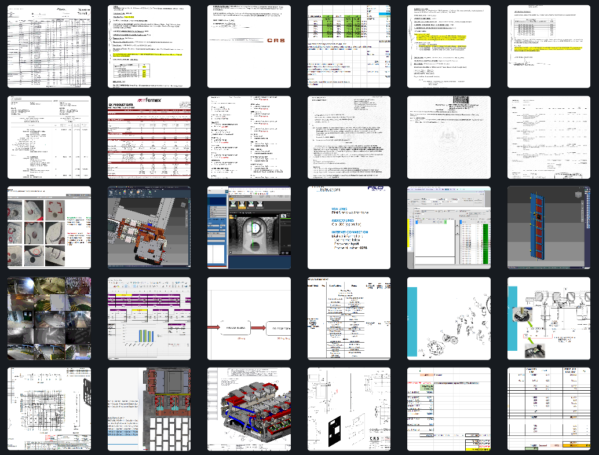This screenshot has height=455, width=599.
Task: Open the blue vertical panel 3D model thumbnail
Action: pyautogui.click(x=549, y=227)
